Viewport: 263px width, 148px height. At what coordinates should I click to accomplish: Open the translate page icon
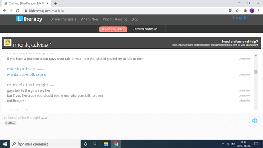(231, 11)
